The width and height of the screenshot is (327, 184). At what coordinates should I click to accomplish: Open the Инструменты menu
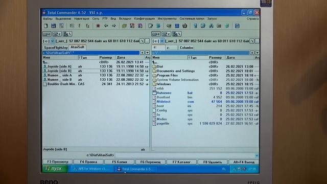pos(167,18)
